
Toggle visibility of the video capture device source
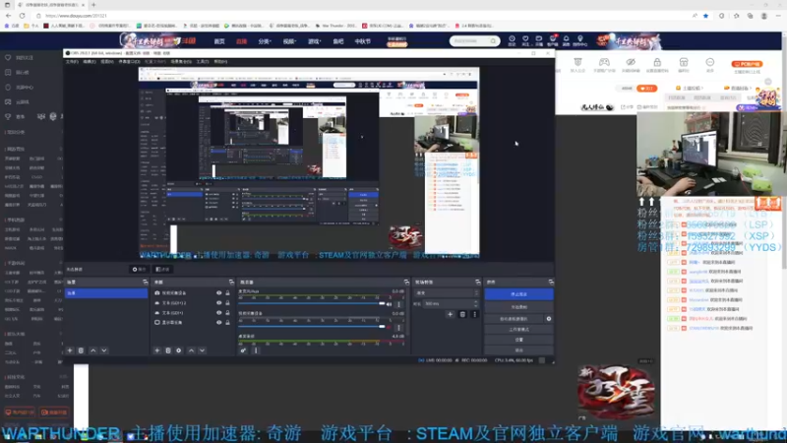point(218,292)
